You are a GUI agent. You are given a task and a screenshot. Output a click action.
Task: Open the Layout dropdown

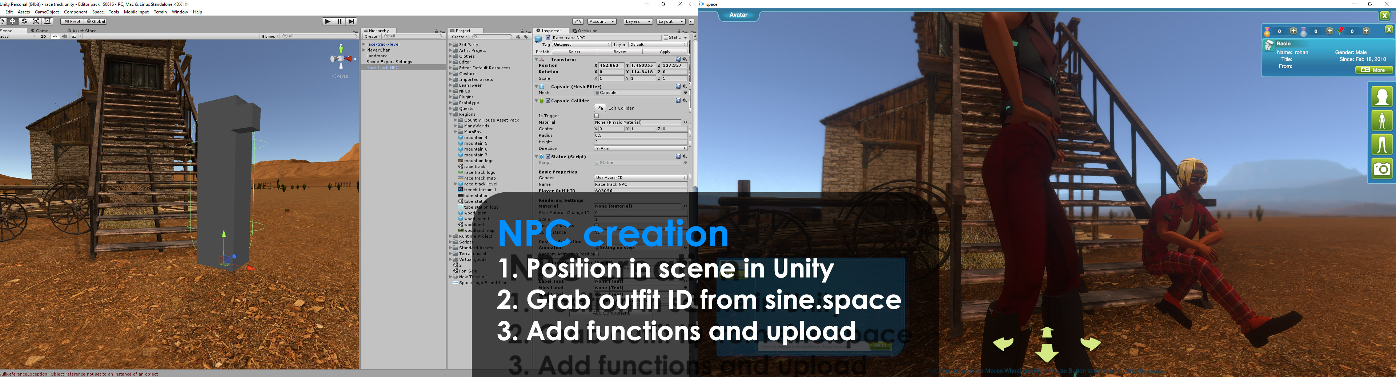point(671,22)
